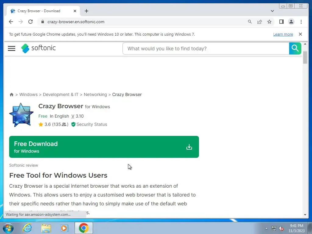Open Windows Explorer folder on taskbar

click(x=46, y=228)
